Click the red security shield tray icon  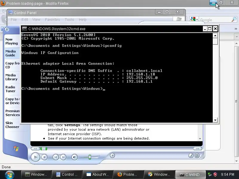215,175
